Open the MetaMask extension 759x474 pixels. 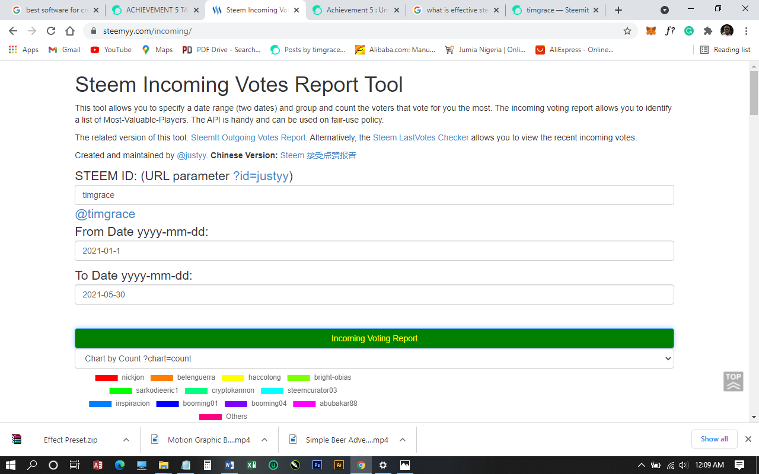pyautogui.click(x=650, y=30)
